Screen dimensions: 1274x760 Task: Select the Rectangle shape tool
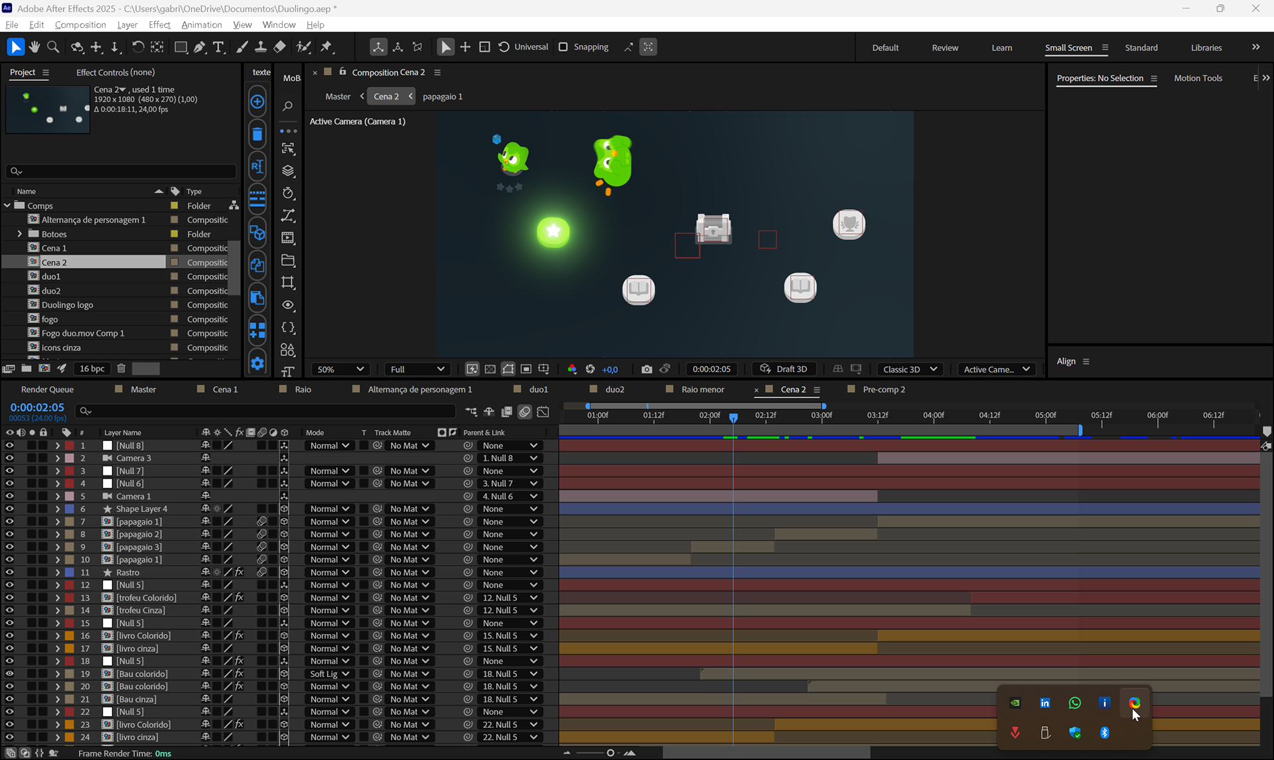point(180,47)
